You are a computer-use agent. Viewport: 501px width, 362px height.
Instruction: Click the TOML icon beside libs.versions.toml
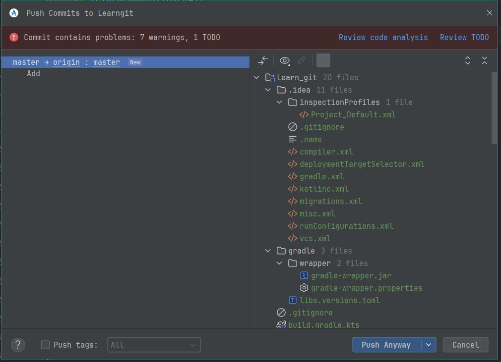coord(292,301)
